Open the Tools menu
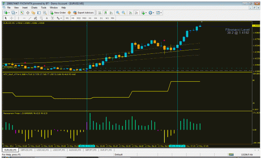262x158 pixels. 44,8
